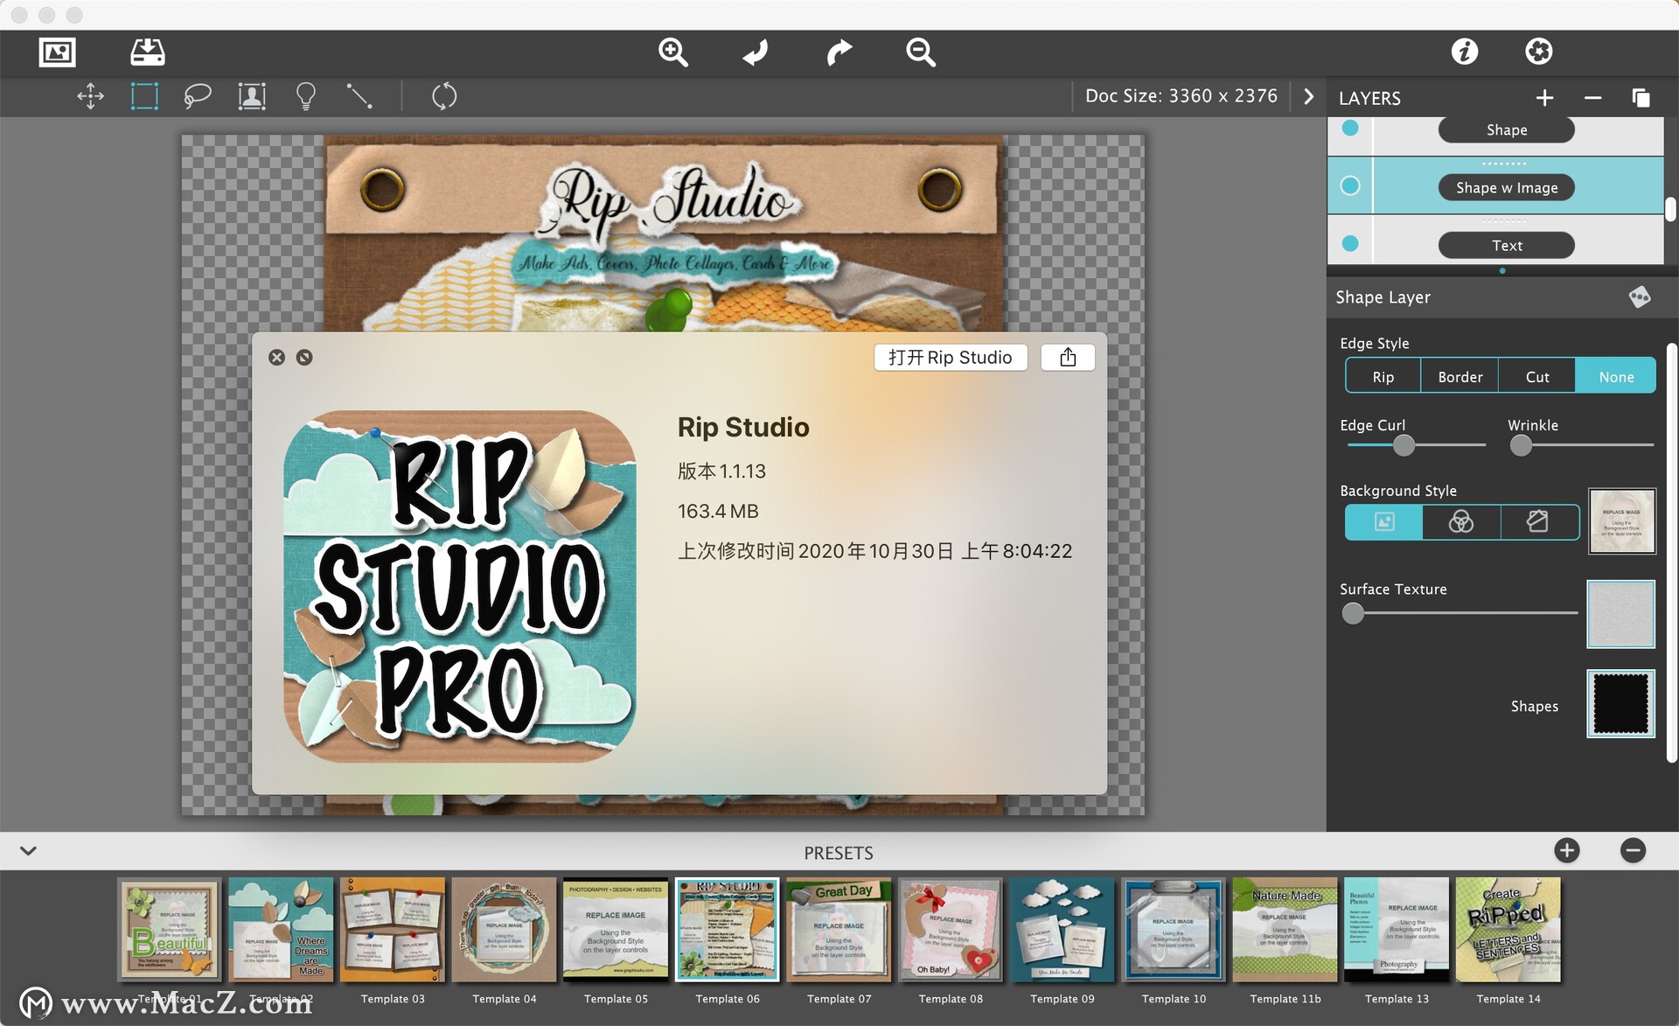Screen dimensions: 1679x1026
Task: Choose paper Background Style option
Action: [1538, 522]
